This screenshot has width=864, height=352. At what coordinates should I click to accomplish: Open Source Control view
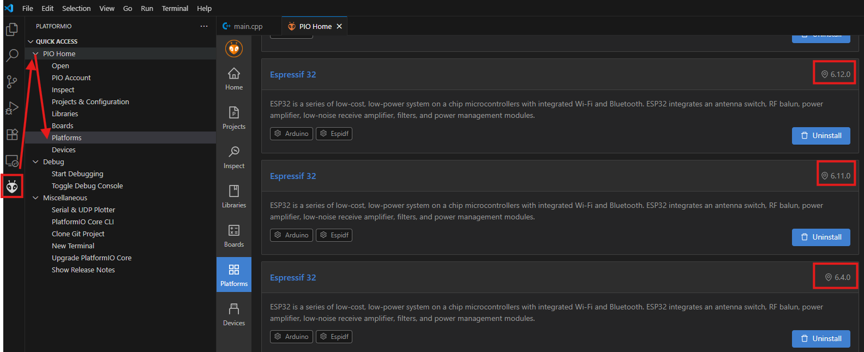click(x=12, y=82)
